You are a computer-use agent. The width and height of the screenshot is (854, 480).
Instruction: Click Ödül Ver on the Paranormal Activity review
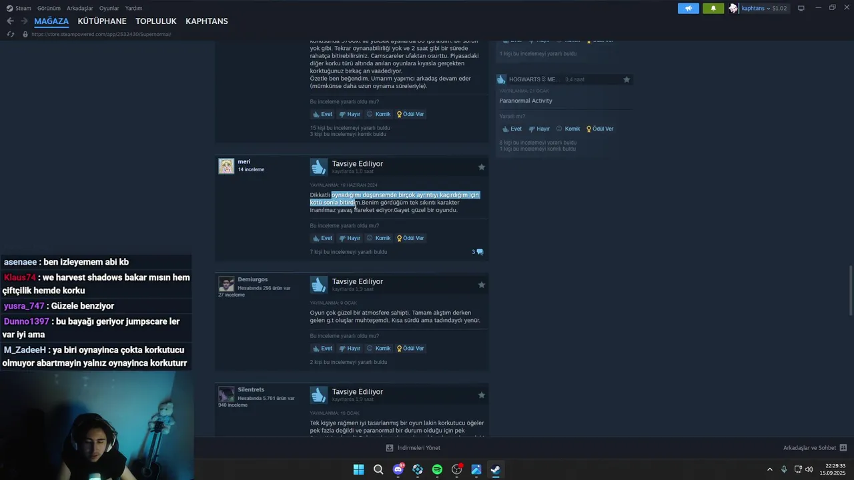pyautogui.click(x=600, y=129)
